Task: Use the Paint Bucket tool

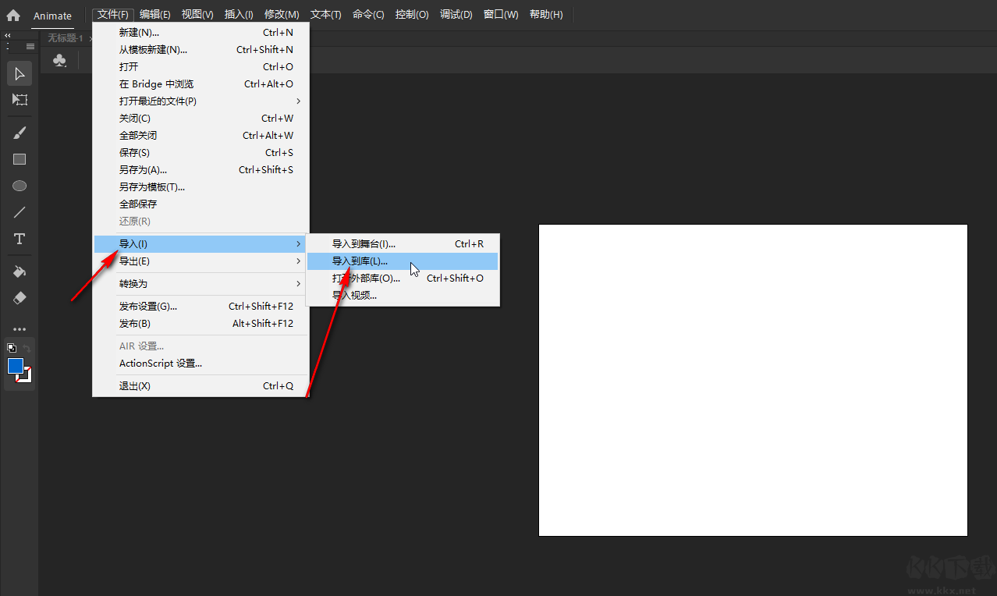Action: [x=19, y=271]
